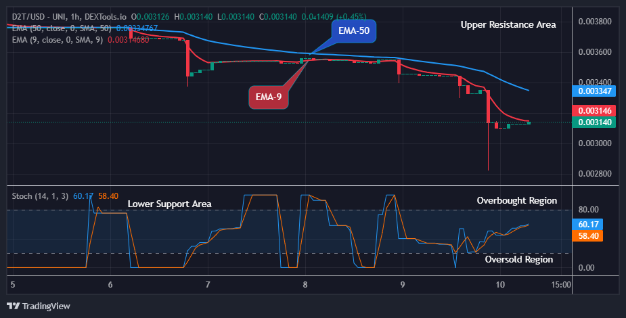Click date 9 on time axis
This screenshot has height=318, width=626.
[403, 284]
